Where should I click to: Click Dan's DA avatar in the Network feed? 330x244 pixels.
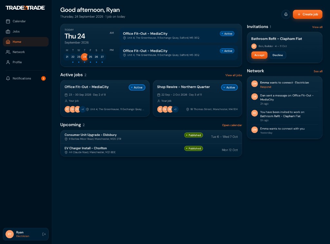coord(255,97)
